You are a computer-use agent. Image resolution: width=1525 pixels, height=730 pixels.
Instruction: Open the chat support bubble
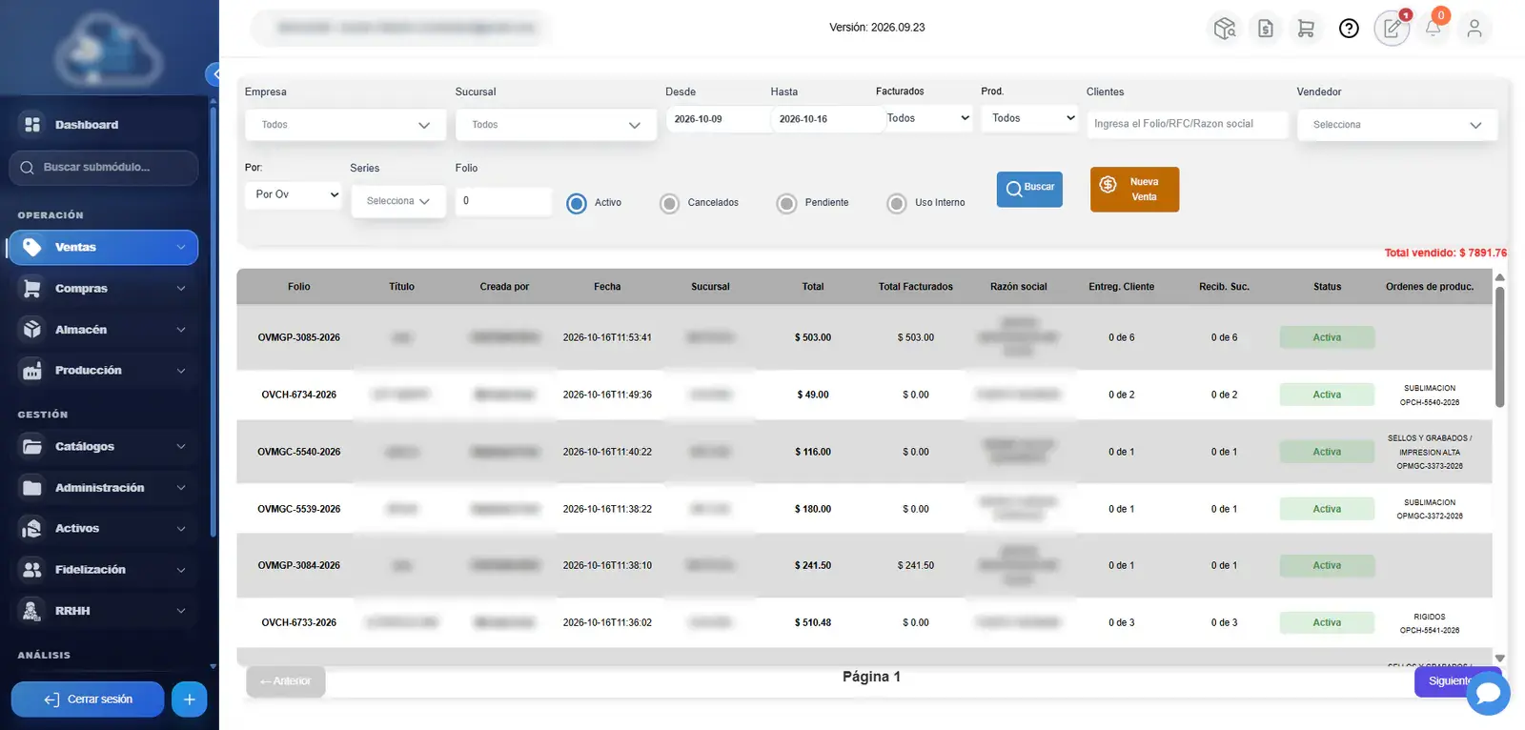click(x=1488, y=693)
